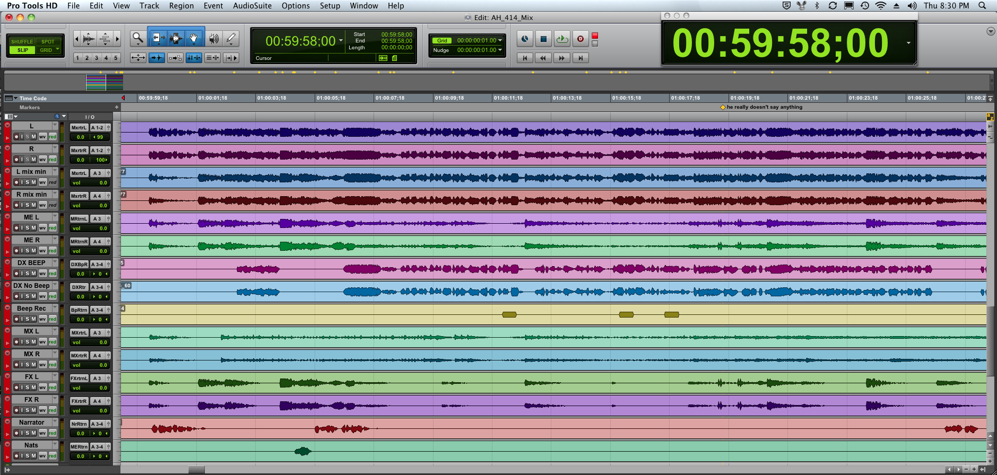The height and width of the screenshot is (475, 997).
Task: Open waveform view selector on Narrator track
Action: pyautogui.click(x=42, y=433)
